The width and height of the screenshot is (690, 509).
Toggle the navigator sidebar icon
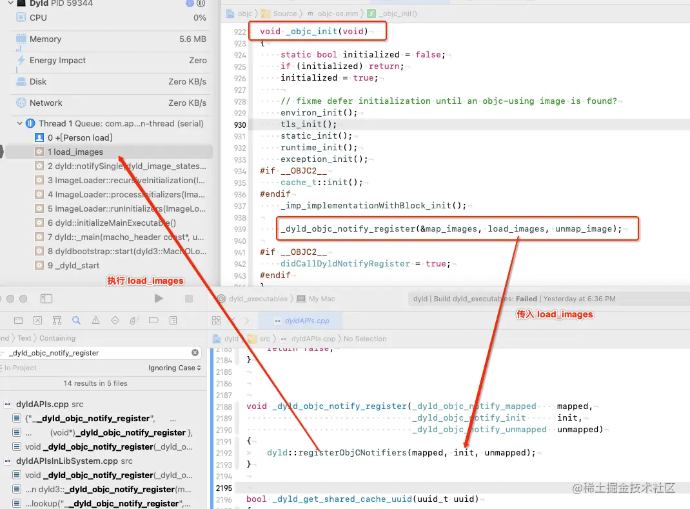click(46, 299)
